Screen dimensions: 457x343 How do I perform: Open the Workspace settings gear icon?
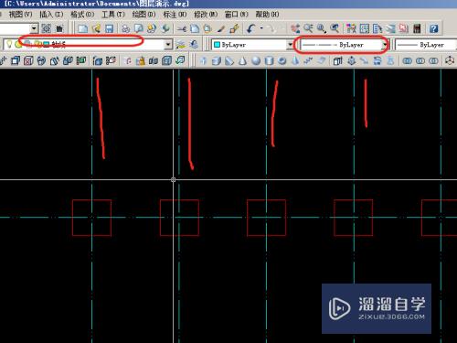47,28
